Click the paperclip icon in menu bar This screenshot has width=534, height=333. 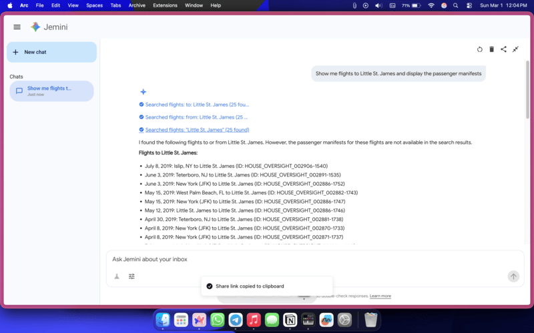point(354,5)
